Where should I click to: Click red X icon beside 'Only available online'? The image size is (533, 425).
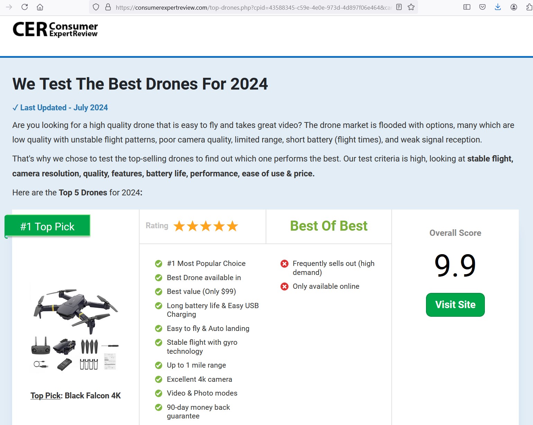tap(284, 287)
